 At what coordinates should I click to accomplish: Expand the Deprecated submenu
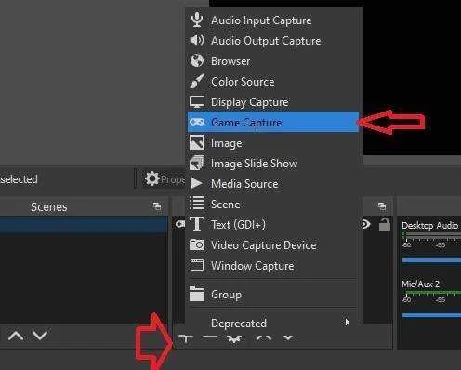pyautogui.click(x=273, y=323)
